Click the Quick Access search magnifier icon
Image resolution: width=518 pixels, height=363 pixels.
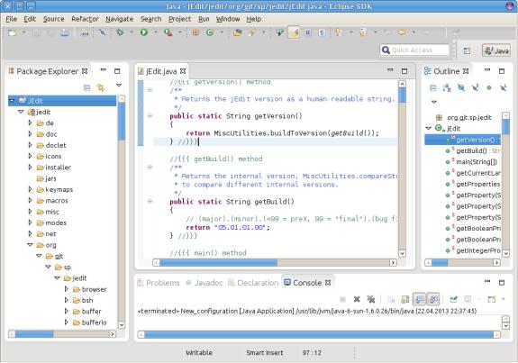point(386,50)
